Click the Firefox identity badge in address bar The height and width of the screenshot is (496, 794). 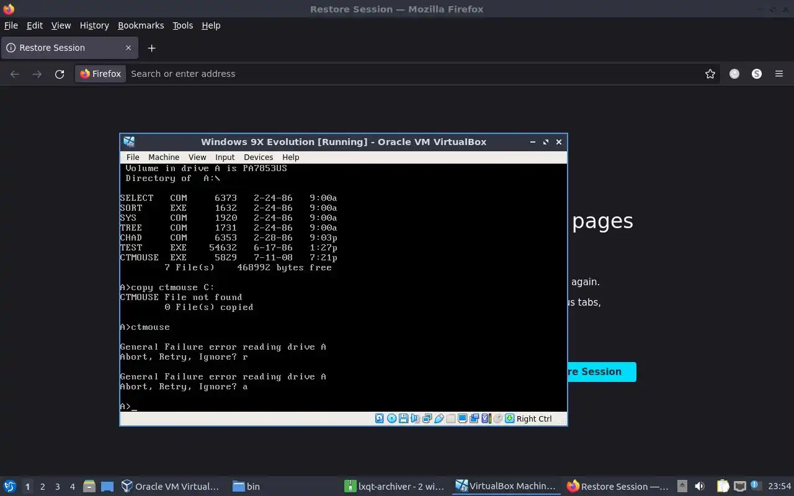[x=100, y=74]
